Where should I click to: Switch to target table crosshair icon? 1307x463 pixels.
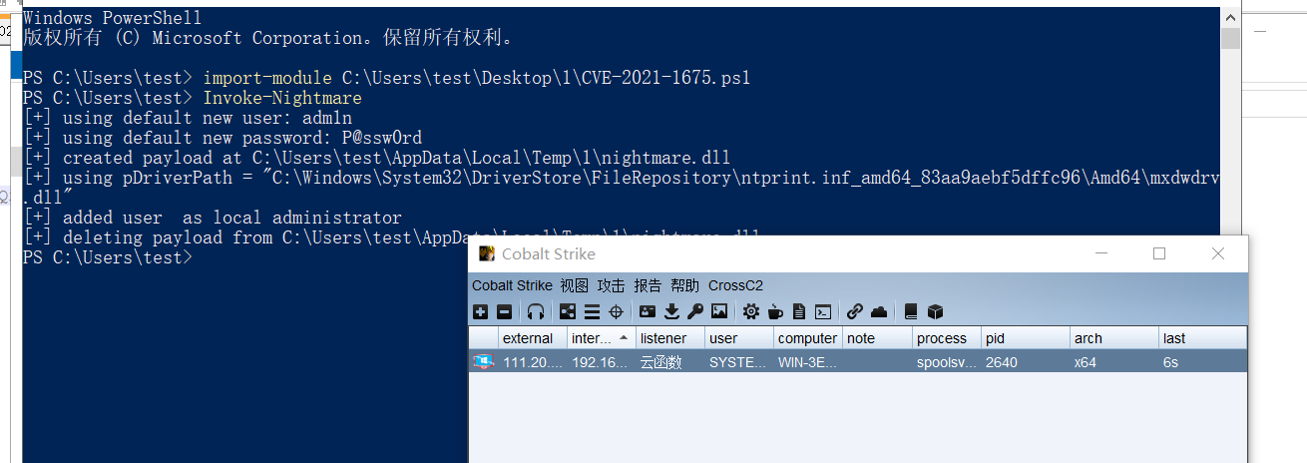pyautogui.click(x=616, y=311)
